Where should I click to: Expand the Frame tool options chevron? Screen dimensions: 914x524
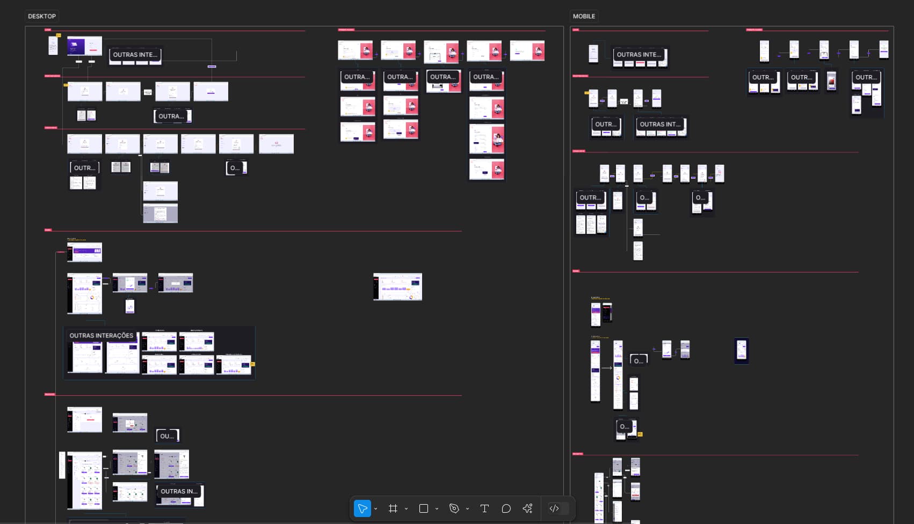406,509
